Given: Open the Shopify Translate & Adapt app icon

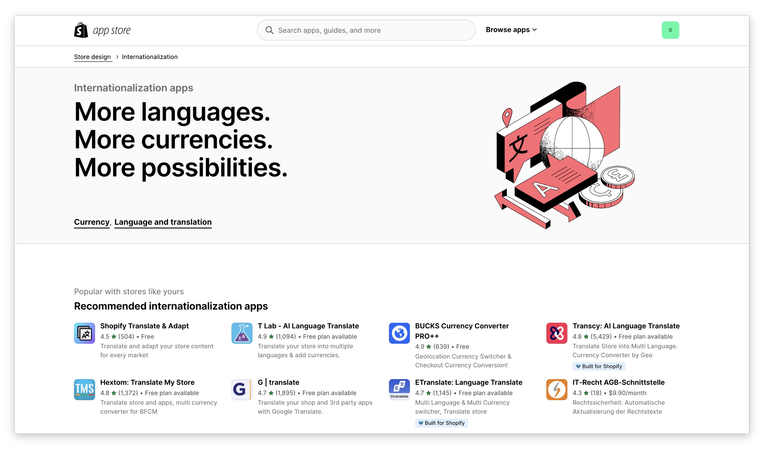Looking at the screenshot, I should point(85,333).
